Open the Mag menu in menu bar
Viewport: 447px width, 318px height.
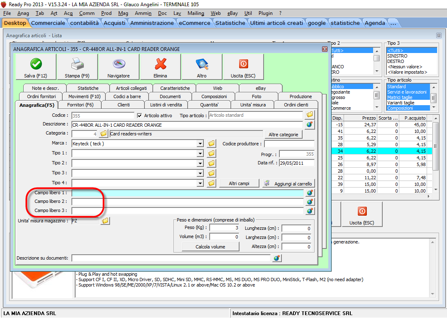tap(123, 13)
